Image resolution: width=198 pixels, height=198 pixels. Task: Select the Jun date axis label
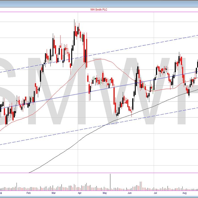pyautogui.click(x=130, y=193)
